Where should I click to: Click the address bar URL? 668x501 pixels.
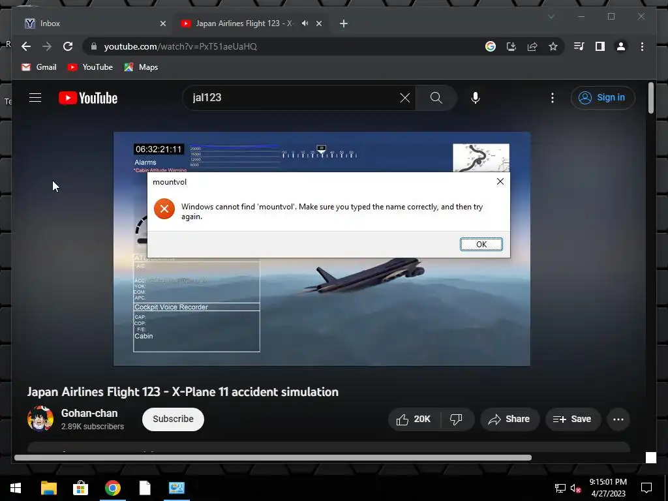tap(180, 46)
